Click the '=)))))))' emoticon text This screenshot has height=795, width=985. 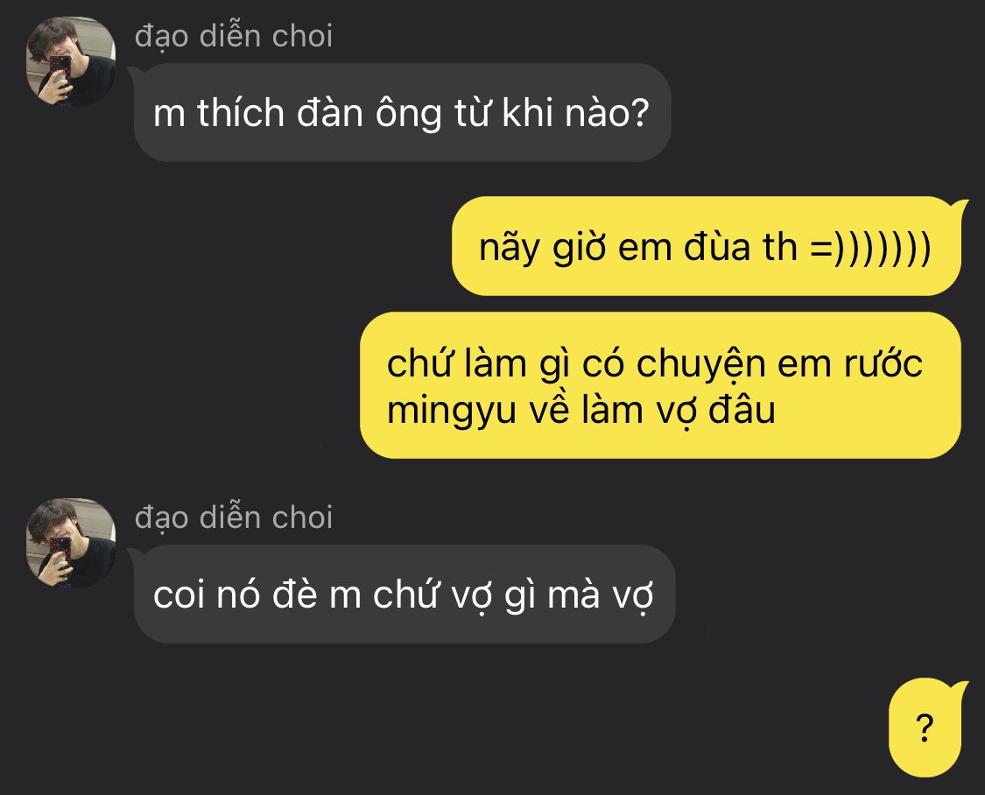[x=870, y=248]
